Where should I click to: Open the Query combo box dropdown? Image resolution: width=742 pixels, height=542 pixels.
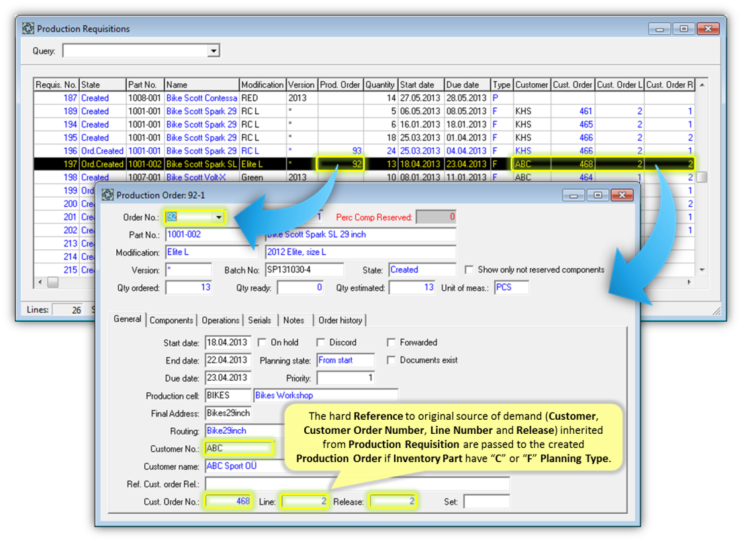214,50
